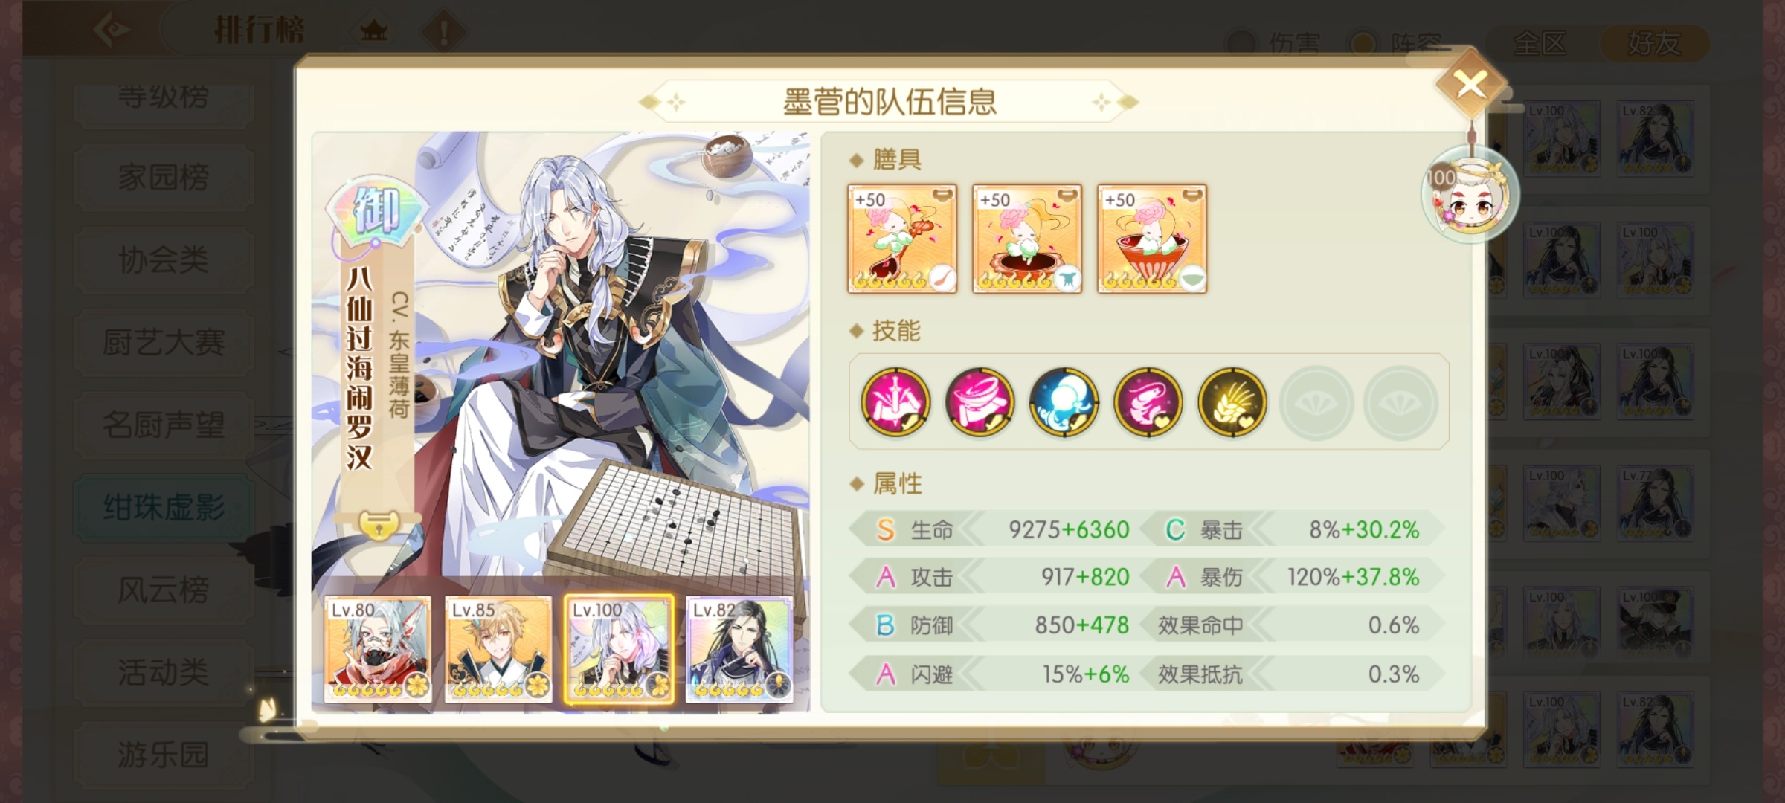Select the Lv.80 red-scarf team member
Screen dimensions: 1785x803
point(377,649)
